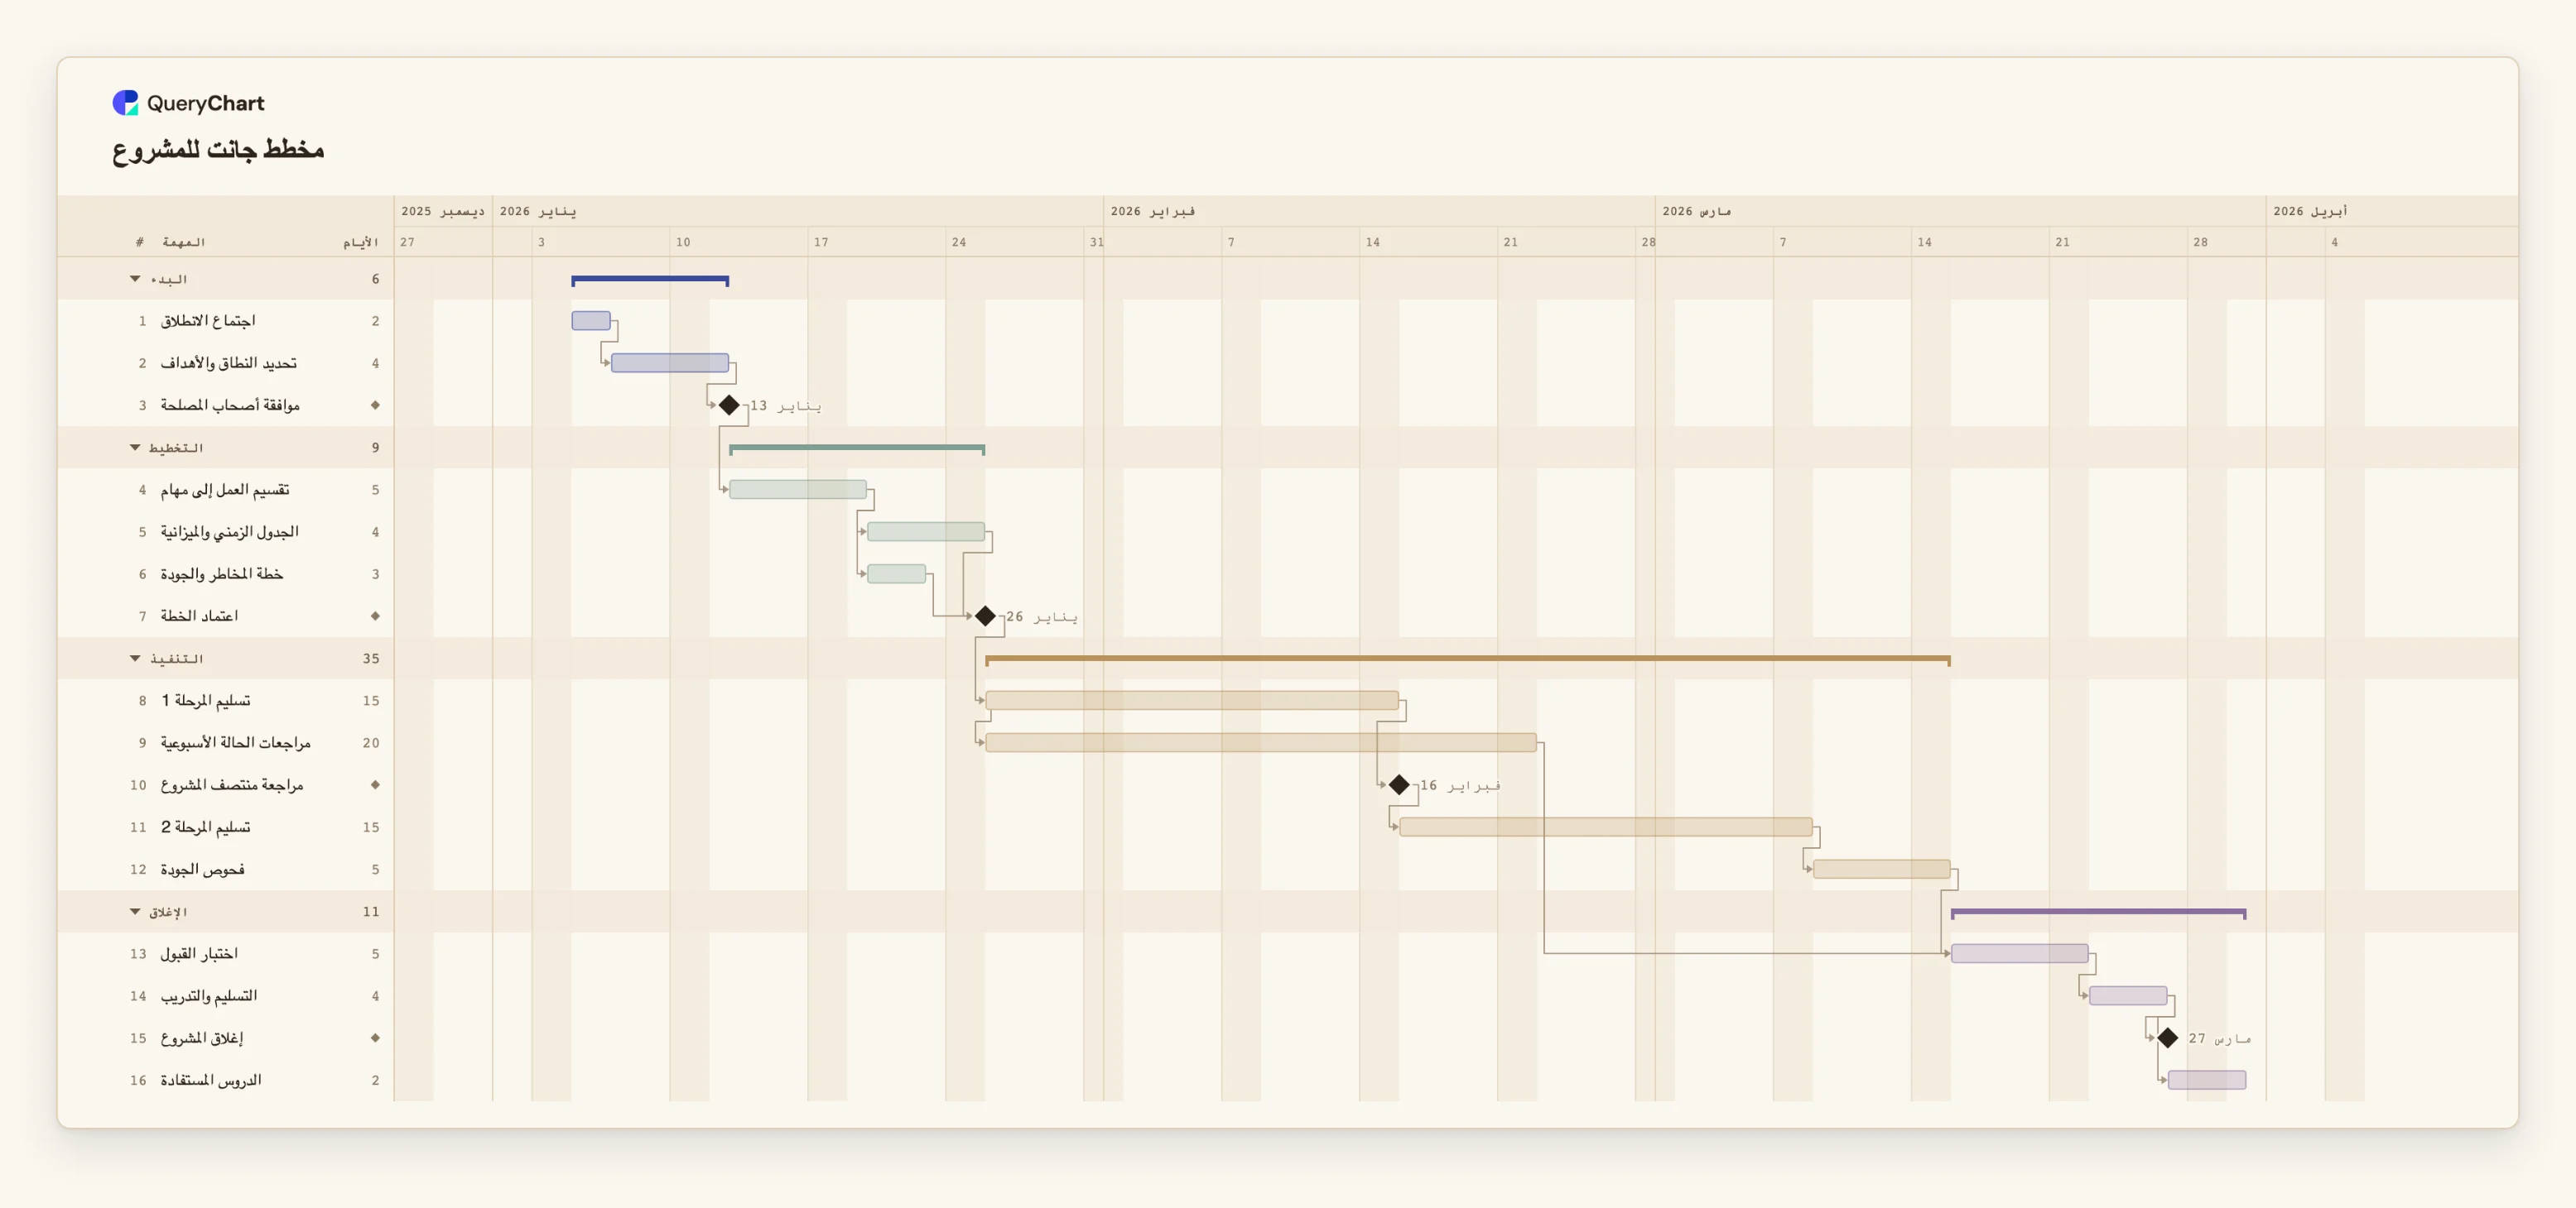Viewport: 2576px width, 1208px height.
Task: Click the purple الإغلاق summary bar
Action: 2098,913
